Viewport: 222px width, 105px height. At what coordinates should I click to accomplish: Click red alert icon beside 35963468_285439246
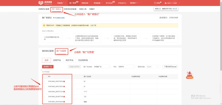(x=64, y=102)
